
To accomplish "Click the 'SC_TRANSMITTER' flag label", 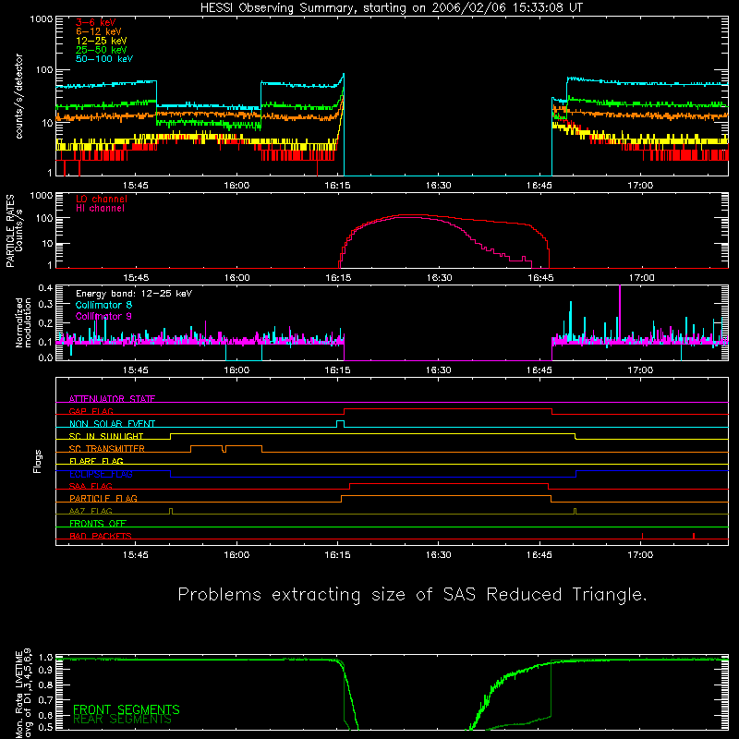I will [106, 449].
